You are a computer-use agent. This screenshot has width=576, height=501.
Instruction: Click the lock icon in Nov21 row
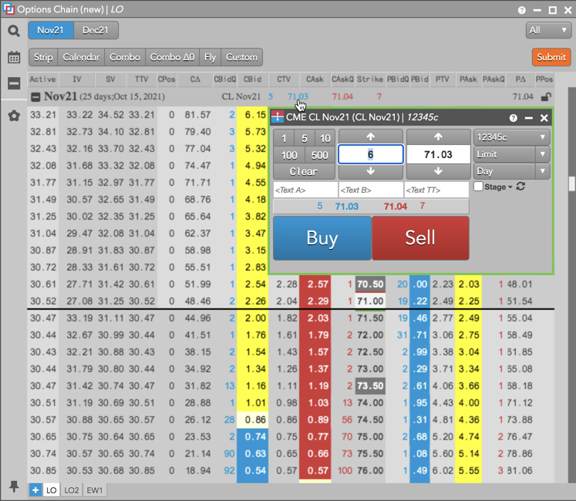coord(546,97)
